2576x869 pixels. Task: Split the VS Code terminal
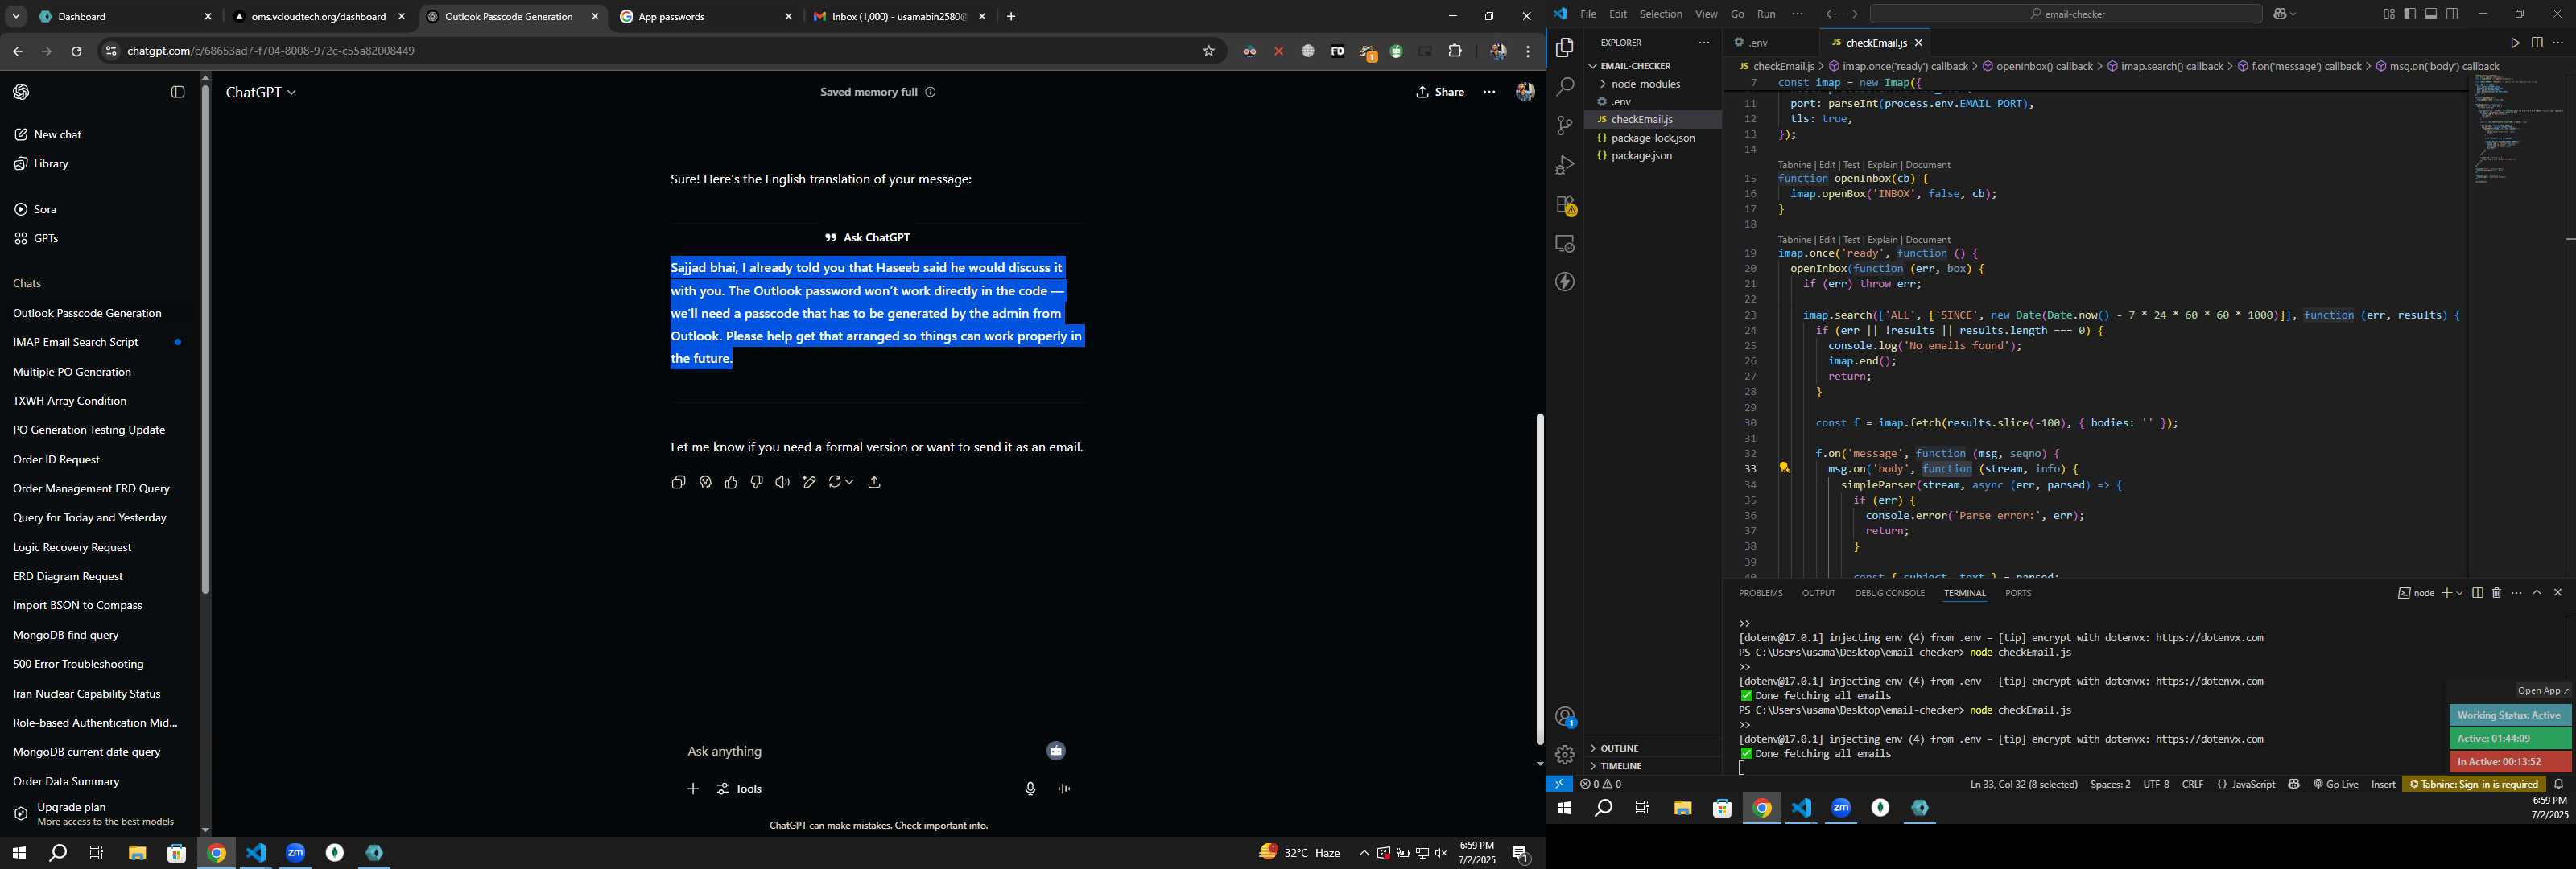2477,593
